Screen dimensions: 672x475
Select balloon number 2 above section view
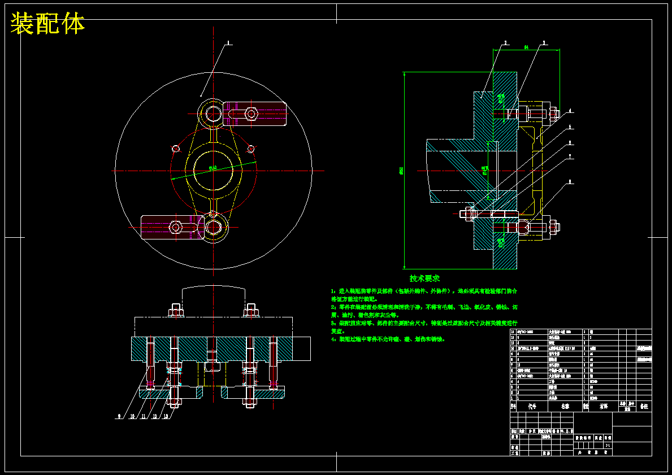pos(505,43)
